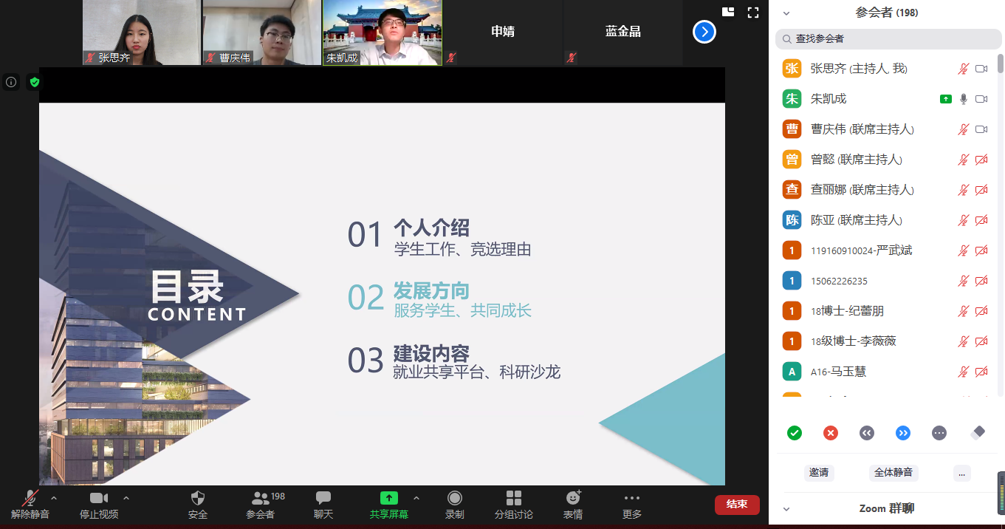Collapse the 参会者 panel header chevron
Image resolution: width=1005 pixels, height=529 pixels.
tap(785, 13)
